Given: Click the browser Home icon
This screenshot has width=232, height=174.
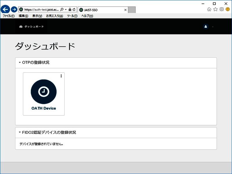Looking at the screenshot, I should point(209,9).
